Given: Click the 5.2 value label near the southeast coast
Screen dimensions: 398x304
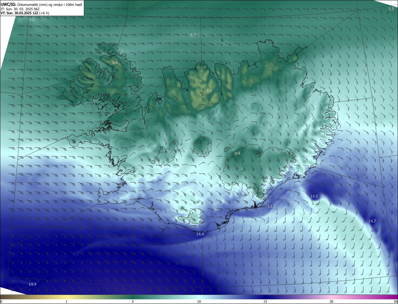Looking at the screenshot, I should pyautogui.click(x=258, y=190).
